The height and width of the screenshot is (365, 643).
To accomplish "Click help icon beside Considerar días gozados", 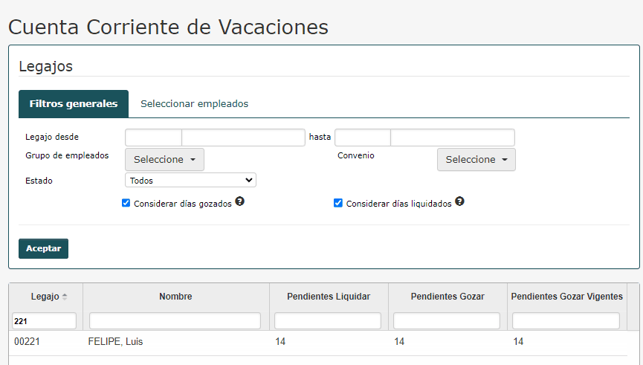I will pyautogui.click(x=240, y=201).
